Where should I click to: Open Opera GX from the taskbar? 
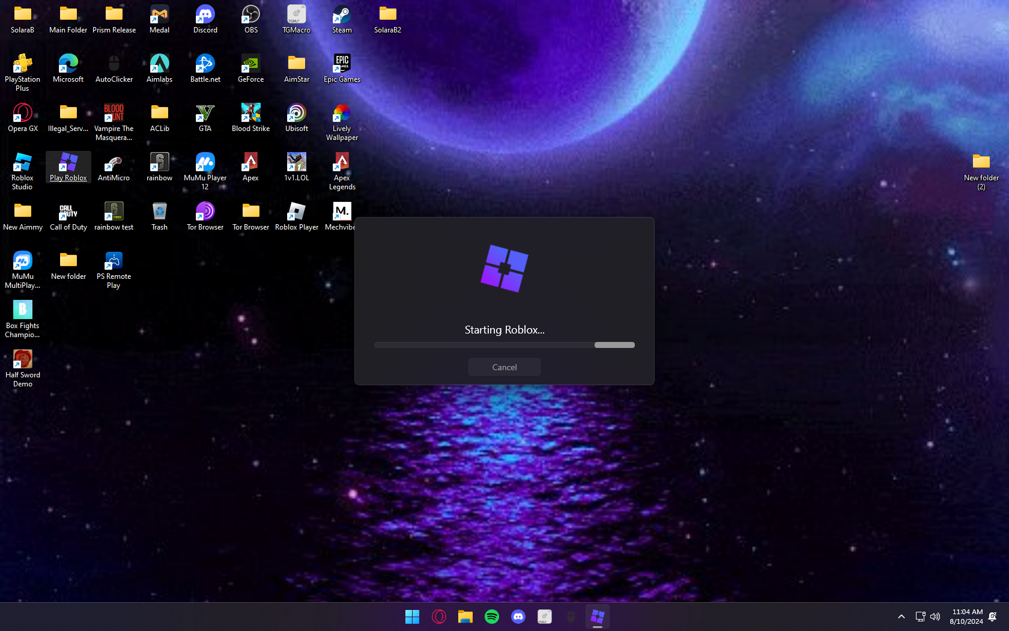click(x=439, y=617)
